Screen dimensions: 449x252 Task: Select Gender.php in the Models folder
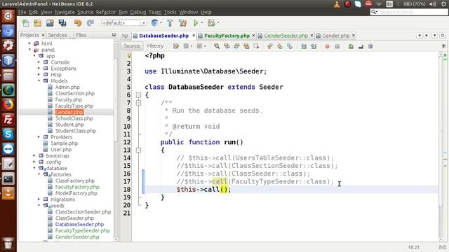click(x=69, y=112)
